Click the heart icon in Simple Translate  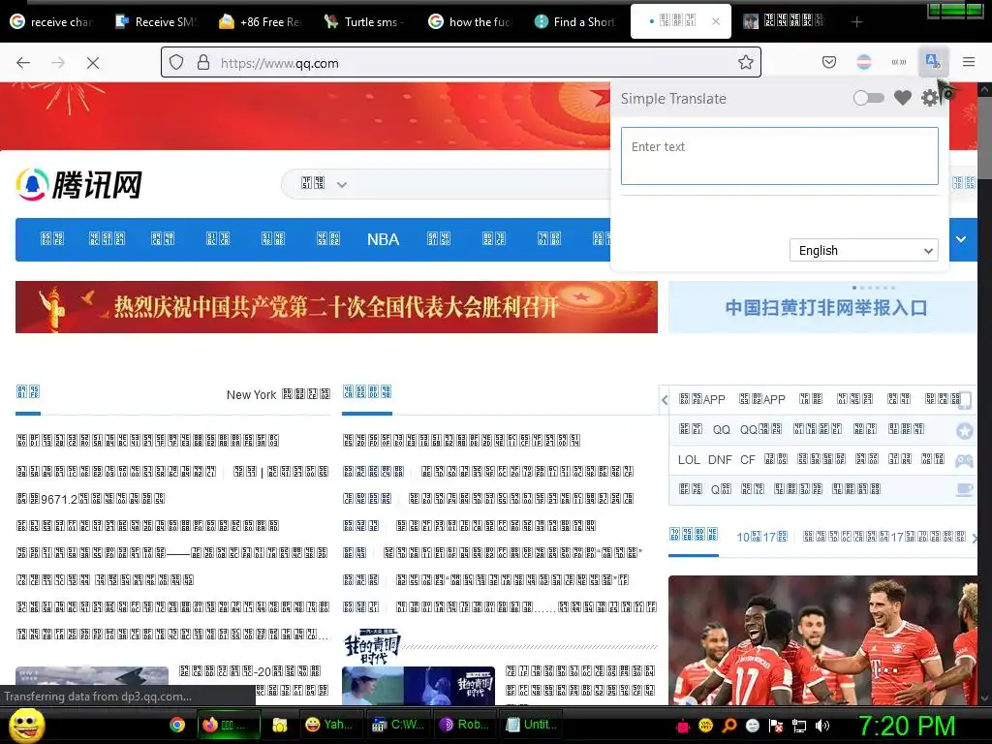903,98
